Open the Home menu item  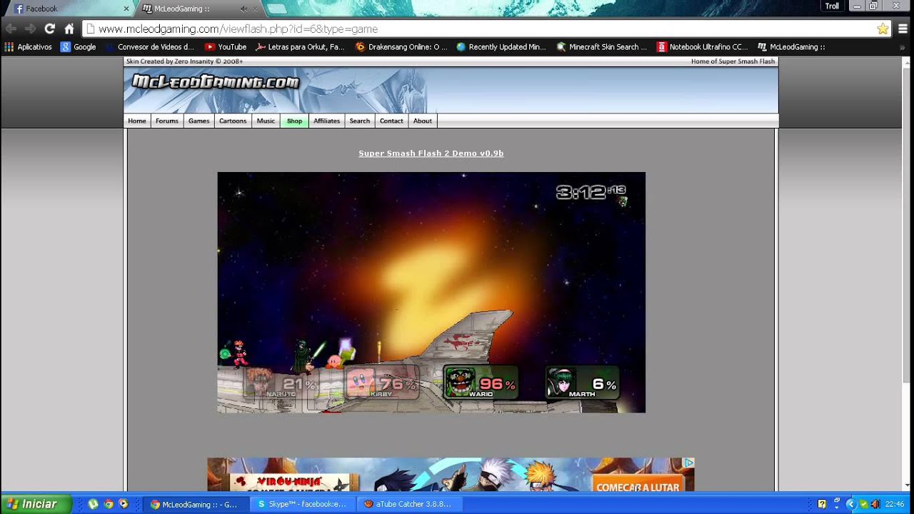point(137,121)
